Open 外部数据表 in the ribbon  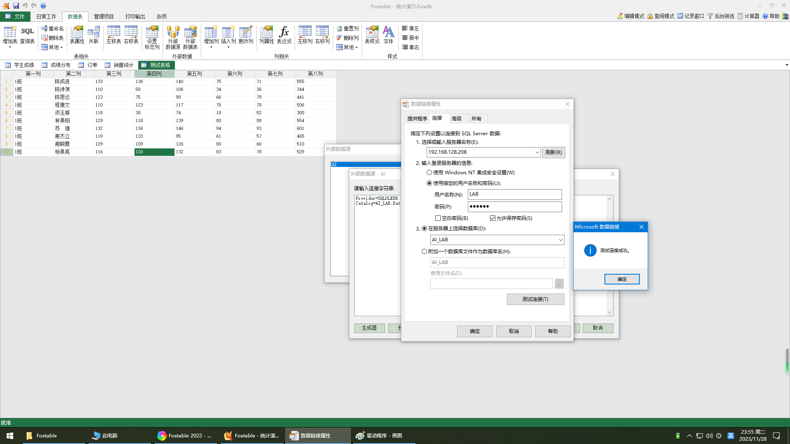point(190,37)
